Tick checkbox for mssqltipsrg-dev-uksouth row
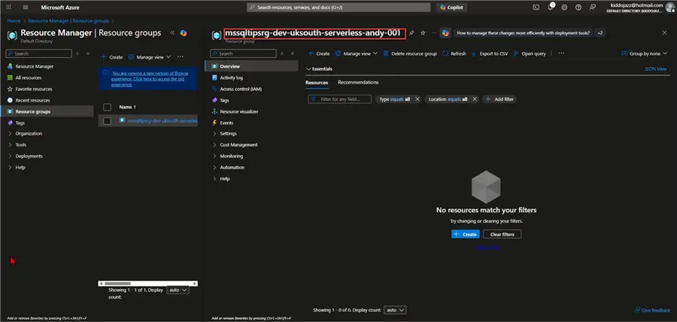Screen dimensions: 677x322 click(108, 121)
